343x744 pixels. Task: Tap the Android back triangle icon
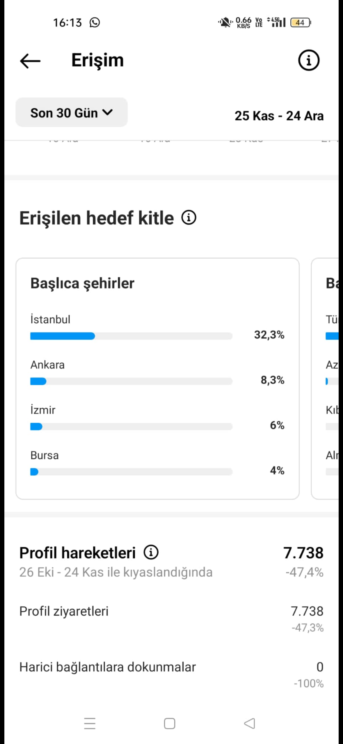[249, 723]
